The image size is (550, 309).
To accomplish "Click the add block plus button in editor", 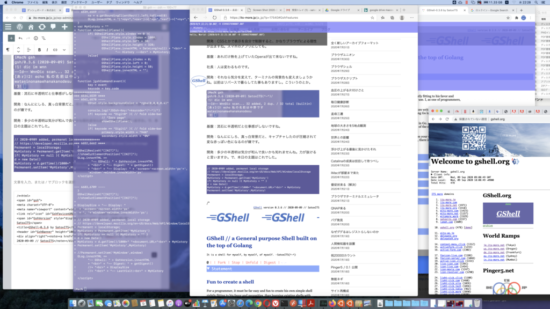I will click(11, 38).
